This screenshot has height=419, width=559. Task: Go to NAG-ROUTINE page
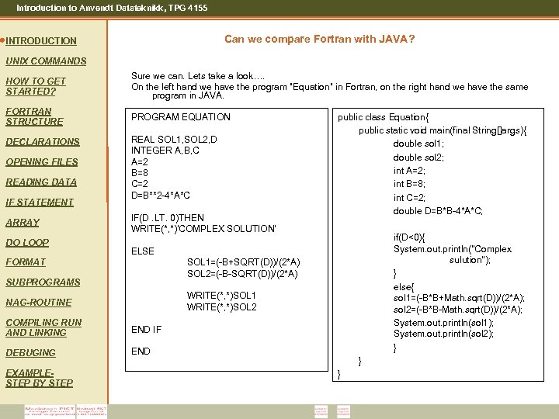(39, 303)
